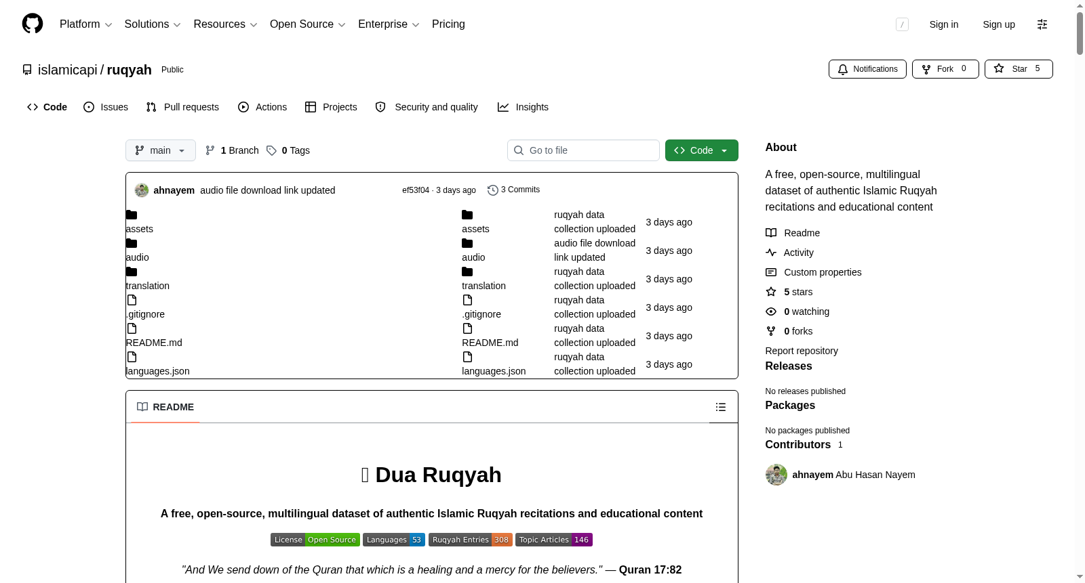Select the Code tab
Image resolution: width=1085 pixels, height=583 pixels.
pyautogui.click(x=47, y=107)
